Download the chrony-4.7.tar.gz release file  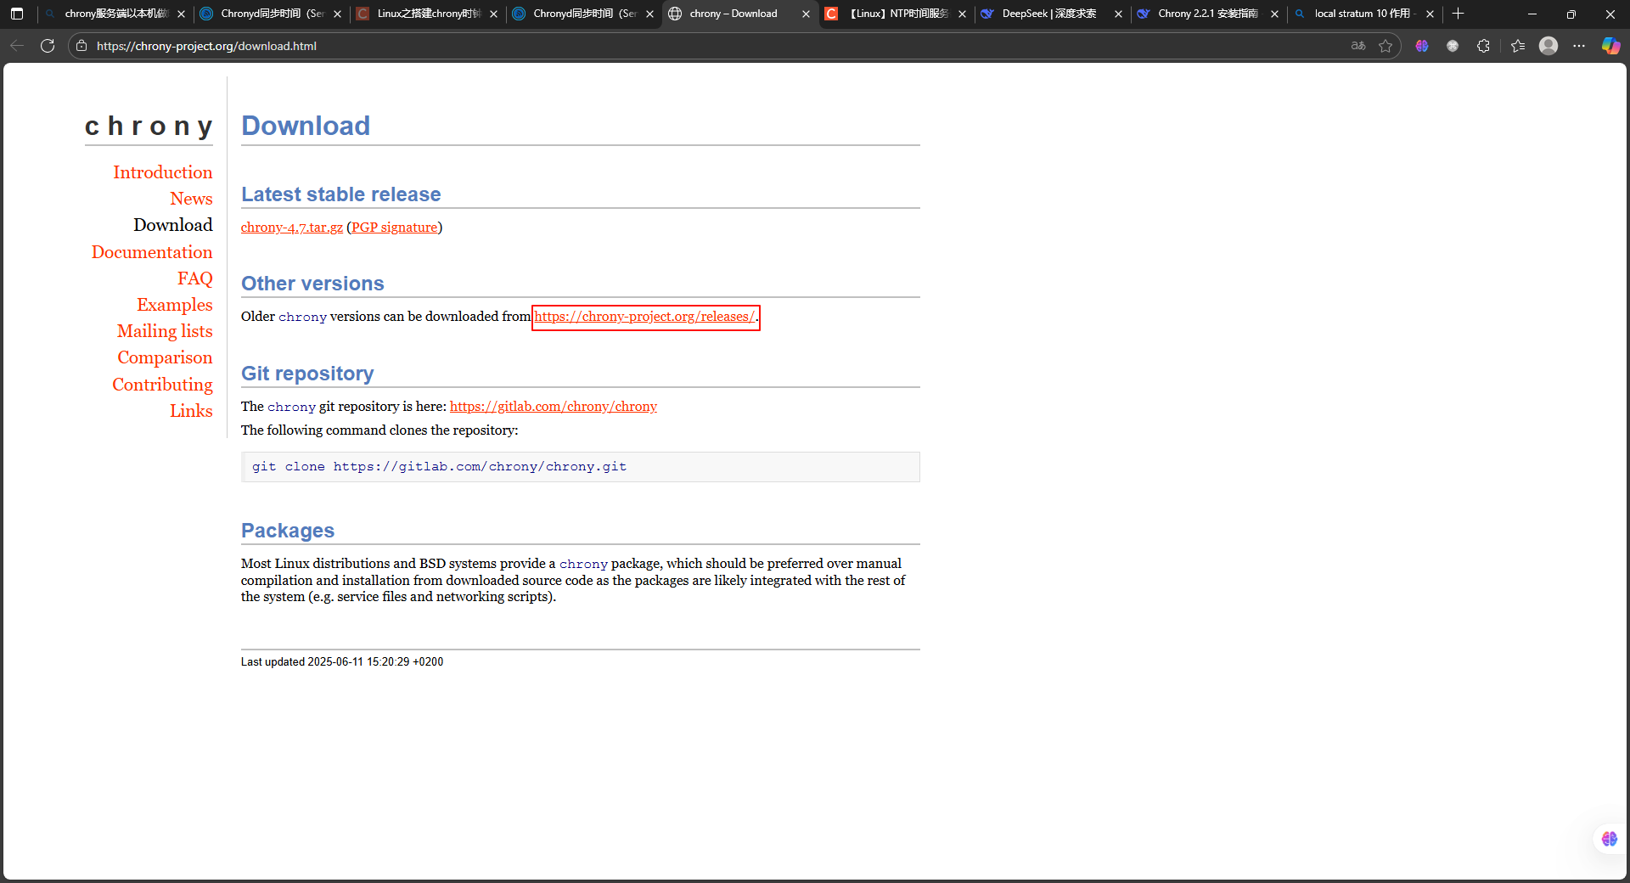point(292,228)
